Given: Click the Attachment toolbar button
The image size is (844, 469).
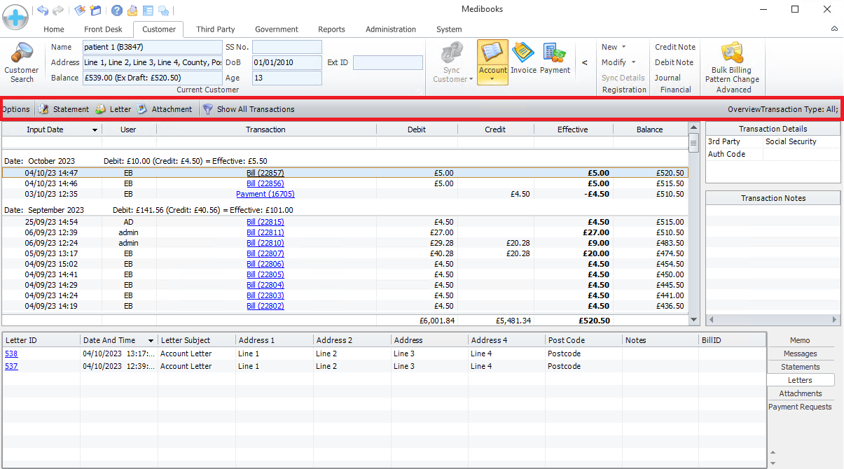Looking at the screenshot, I should (x=165, y=109).
